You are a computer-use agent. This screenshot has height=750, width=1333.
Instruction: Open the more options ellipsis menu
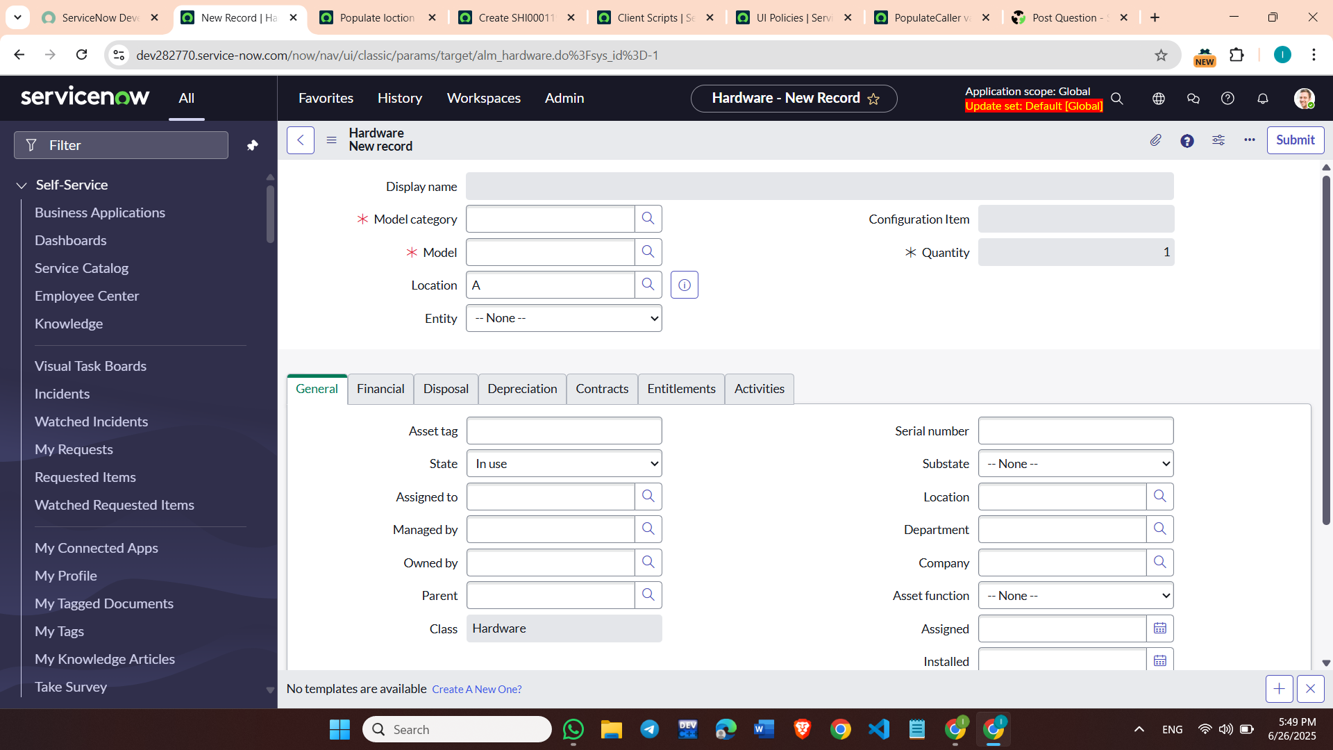(1250, 140)
